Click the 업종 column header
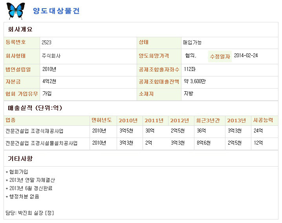This screenshot has width=282, height=223. (x=11, y=120)
